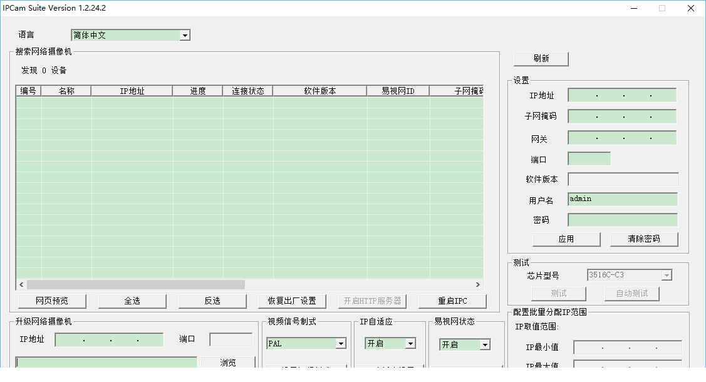Click the 密码 password input field
706x382 pixels.
click(x=622, y=219)
